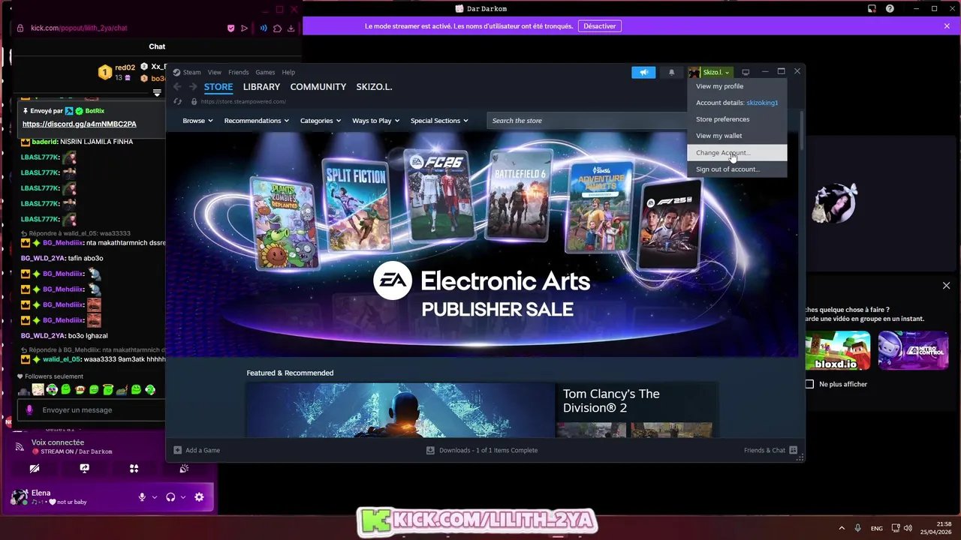Click microphone icon in Kick message box
The image size is (961, 540).
29,409
